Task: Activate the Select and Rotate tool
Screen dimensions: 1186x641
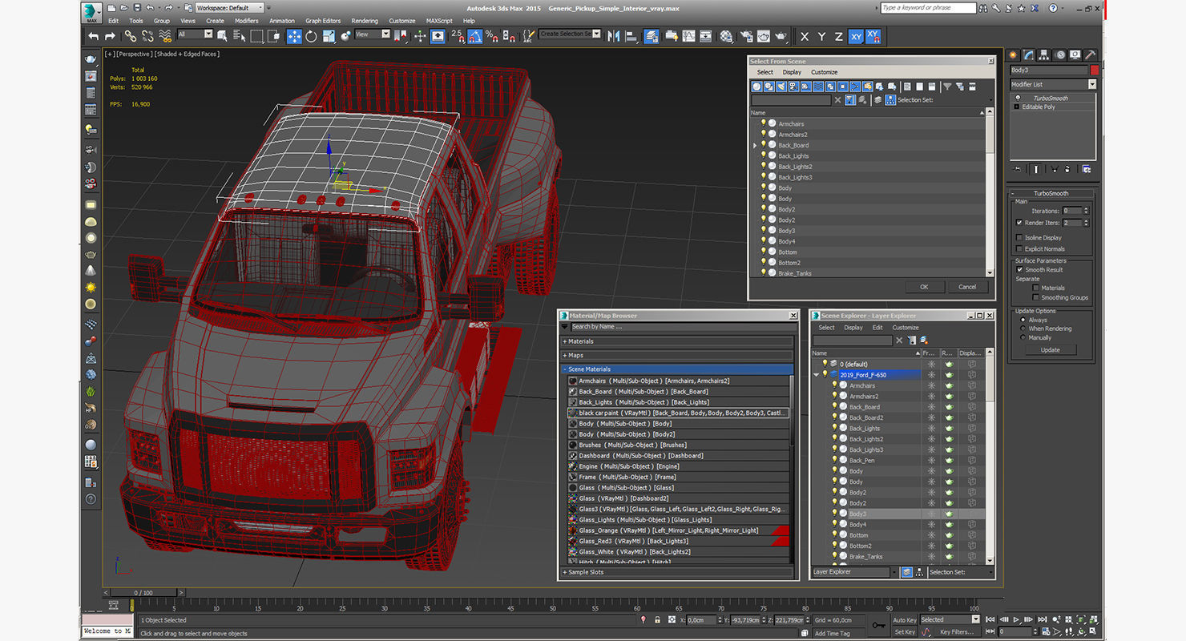Action: tap(311, 36)
